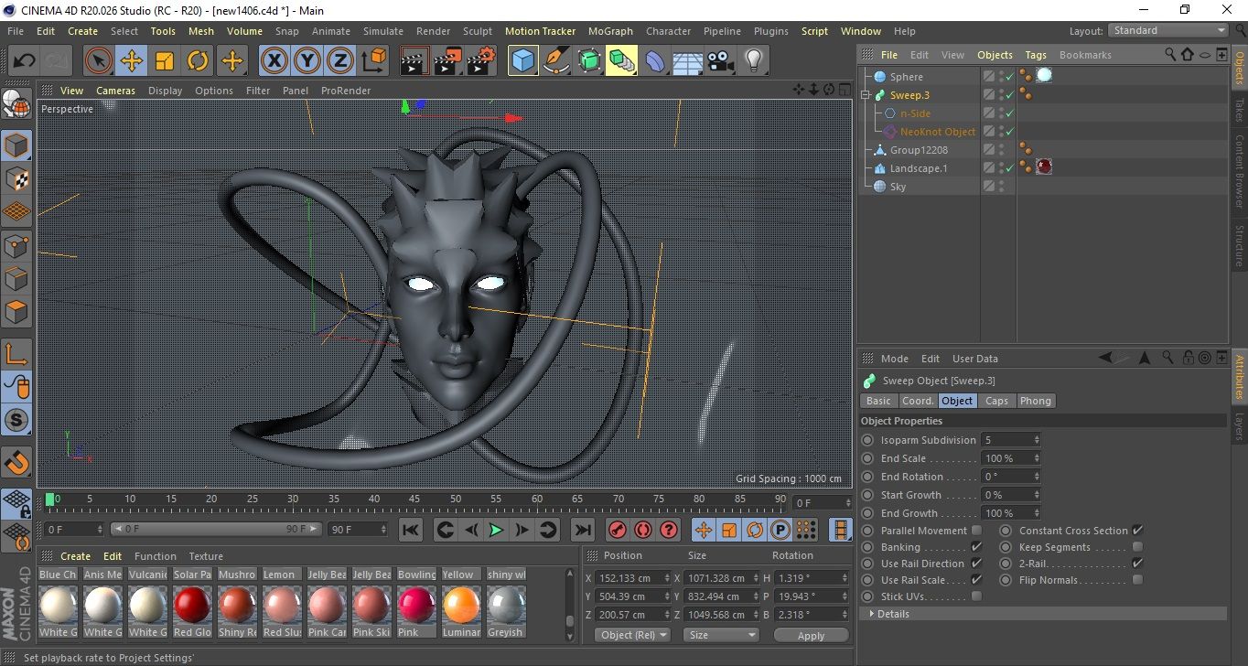Add a Cube primitive object
1248x666 pixels.
pos(523,61)
